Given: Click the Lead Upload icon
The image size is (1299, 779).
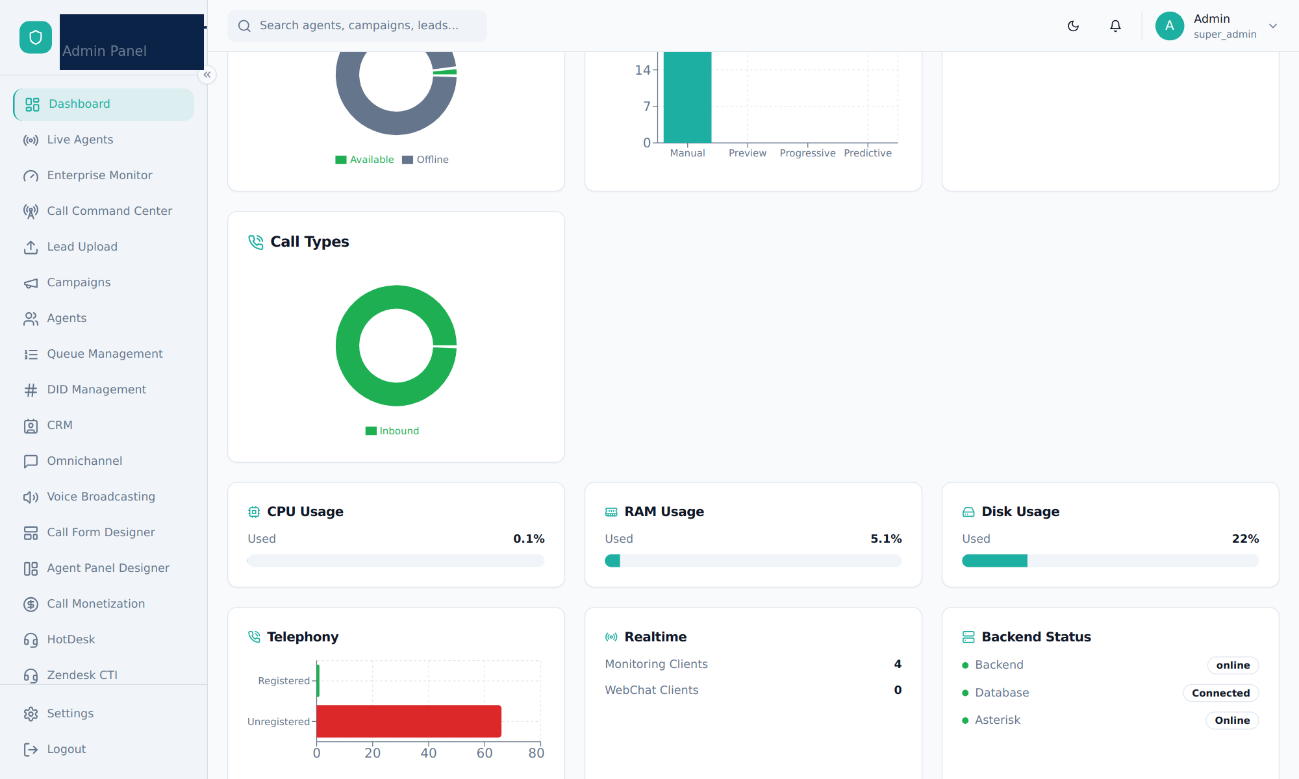Looking at the screenshot, I should pyautogui.click(x=31, y=247).
